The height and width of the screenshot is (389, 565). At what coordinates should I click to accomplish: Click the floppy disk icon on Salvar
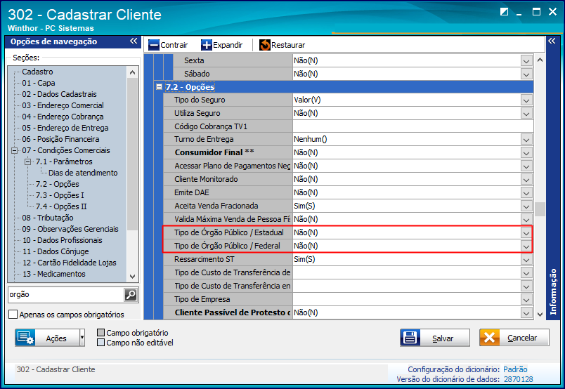(410, 338)
